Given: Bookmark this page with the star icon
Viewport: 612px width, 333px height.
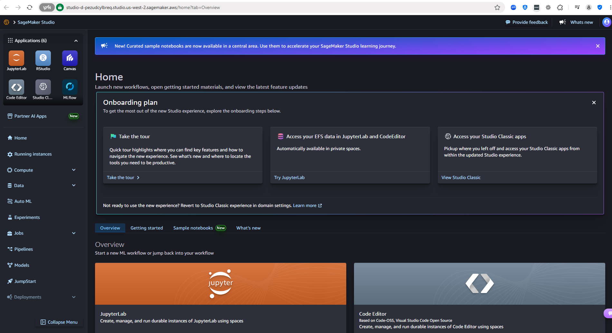Looking at the screenshot, I should coord(497,7).
